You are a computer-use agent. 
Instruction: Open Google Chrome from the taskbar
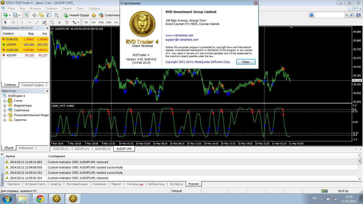(x=40, y=199)
